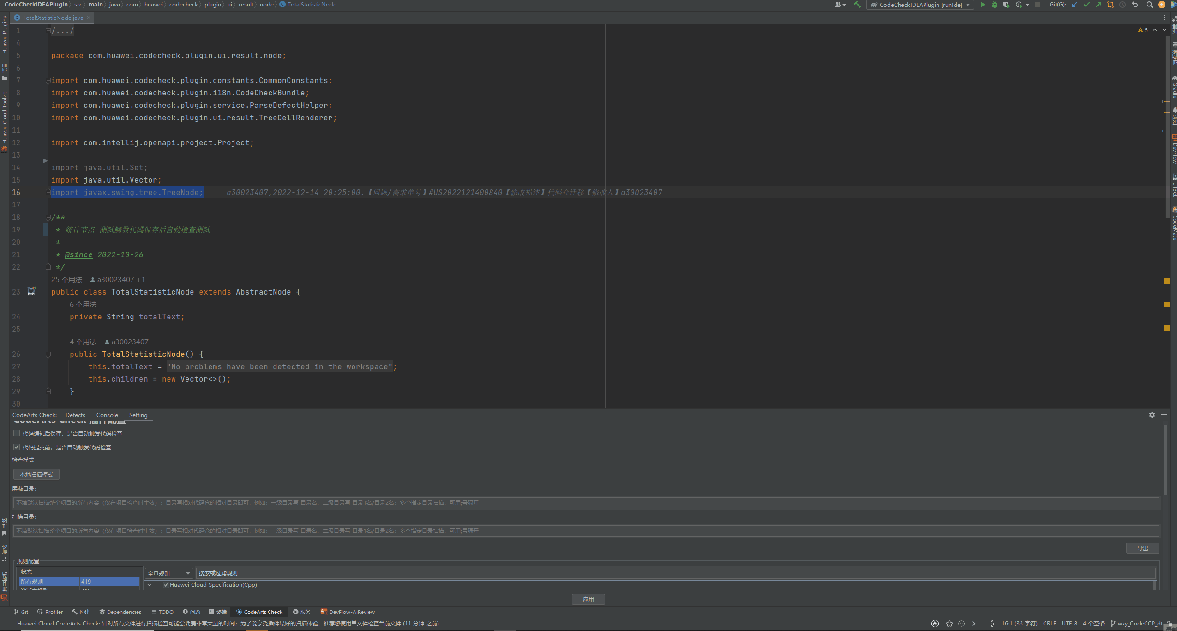Click the green Run button

(982, 5)
